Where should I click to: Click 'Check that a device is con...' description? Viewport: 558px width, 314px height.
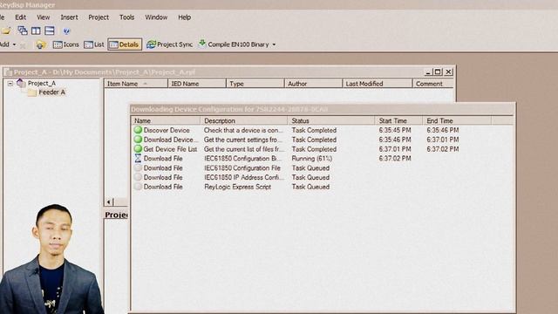point(244,130)
